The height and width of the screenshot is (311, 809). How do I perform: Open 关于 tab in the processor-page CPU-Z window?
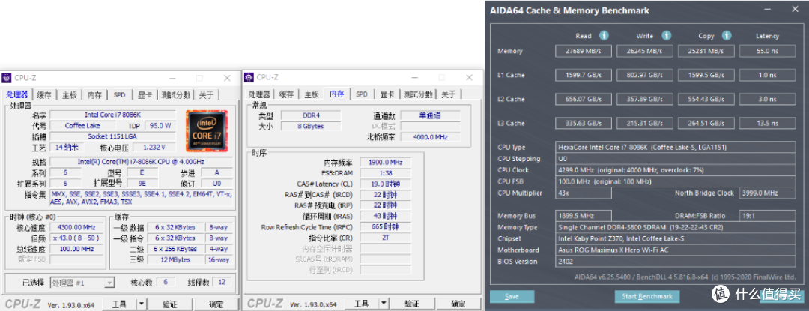[207, 95]
